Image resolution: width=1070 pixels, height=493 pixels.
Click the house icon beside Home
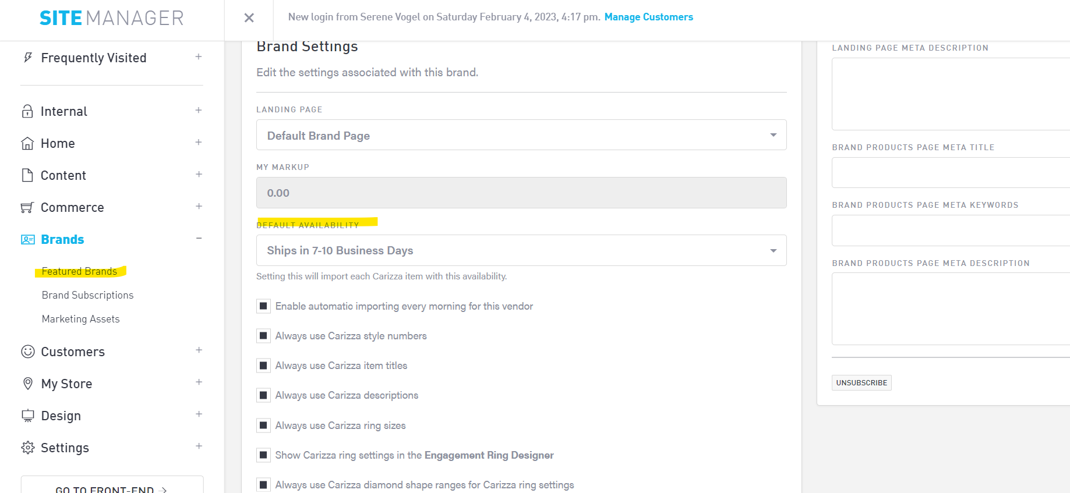click(27, 143)
